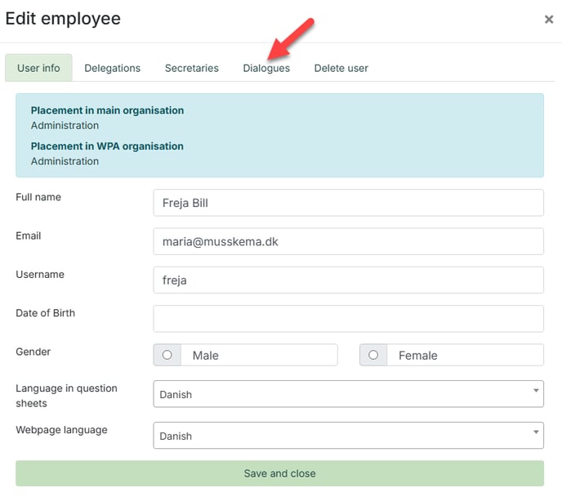Focus the Email input field
The width and height of the screenshot is (562, 502).
pyautogui.click(x=348, y=241)
